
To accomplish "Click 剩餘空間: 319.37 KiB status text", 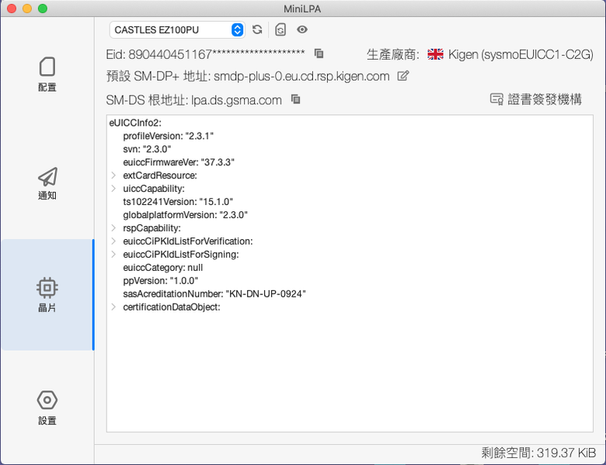I will pos(538,453).
